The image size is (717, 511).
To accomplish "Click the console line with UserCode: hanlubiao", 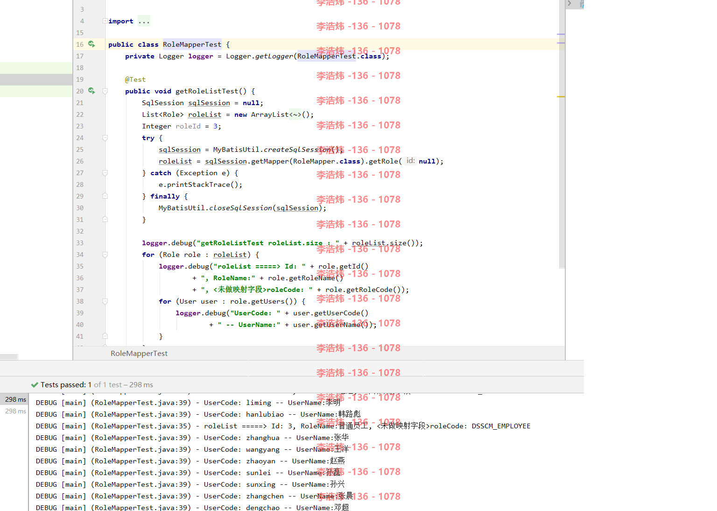I will (x=198, y=414).
